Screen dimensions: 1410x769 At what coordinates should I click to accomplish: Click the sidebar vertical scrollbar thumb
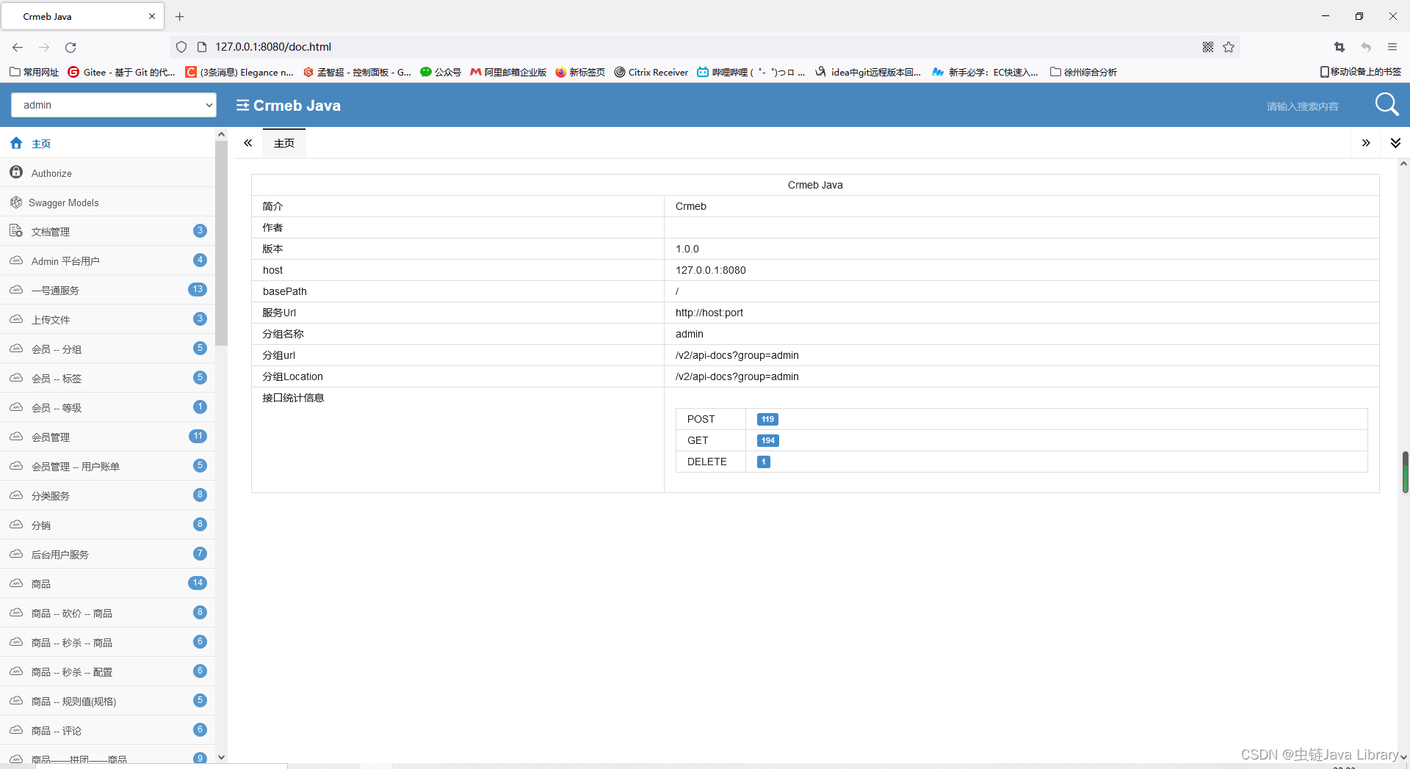[x=221, y=242]
